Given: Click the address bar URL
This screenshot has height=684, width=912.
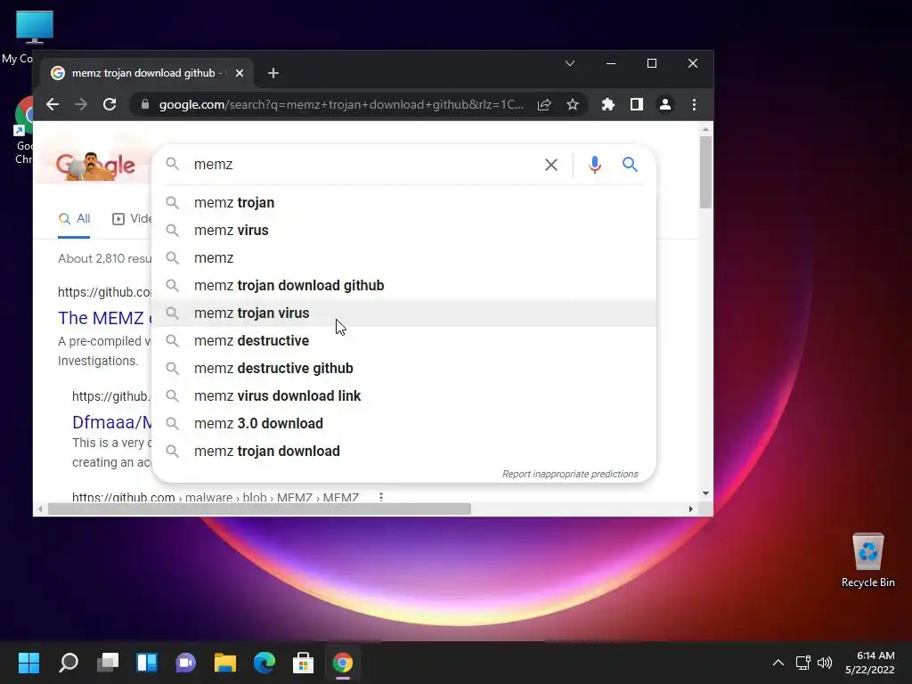Looking at the screenshot, I should (x=341, y=105).
